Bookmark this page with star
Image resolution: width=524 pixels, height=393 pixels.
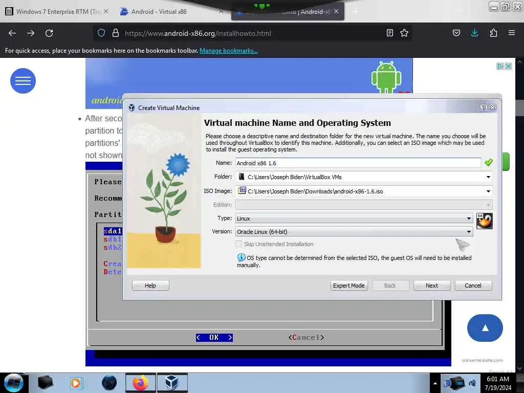(404, 33)
